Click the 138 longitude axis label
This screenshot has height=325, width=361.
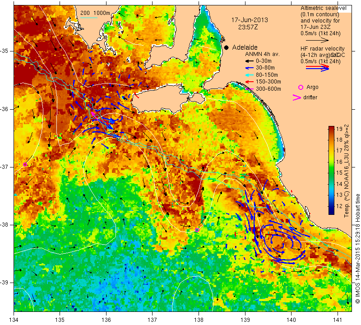tap(199, 320)
